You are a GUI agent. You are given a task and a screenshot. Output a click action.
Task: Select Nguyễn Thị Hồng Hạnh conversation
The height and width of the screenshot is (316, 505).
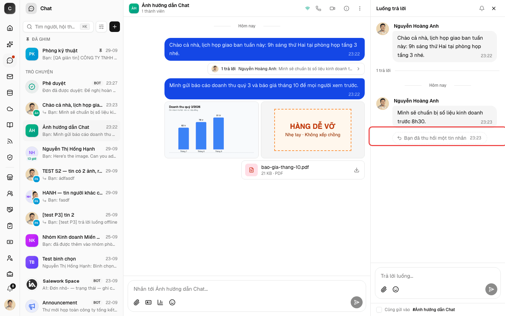[x=72, y=152]
